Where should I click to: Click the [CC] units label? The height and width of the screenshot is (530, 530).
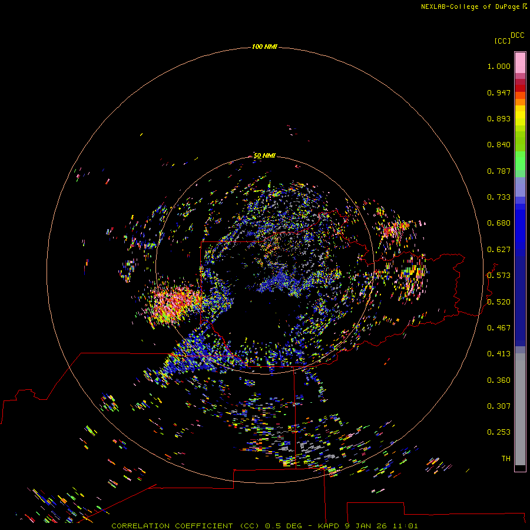pyautogui.click(x=502, y=41)
